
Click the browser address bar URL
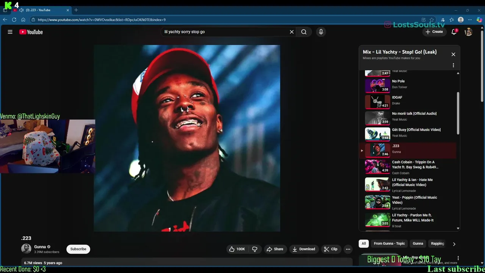pyautogui.click(x=102, y=20)
